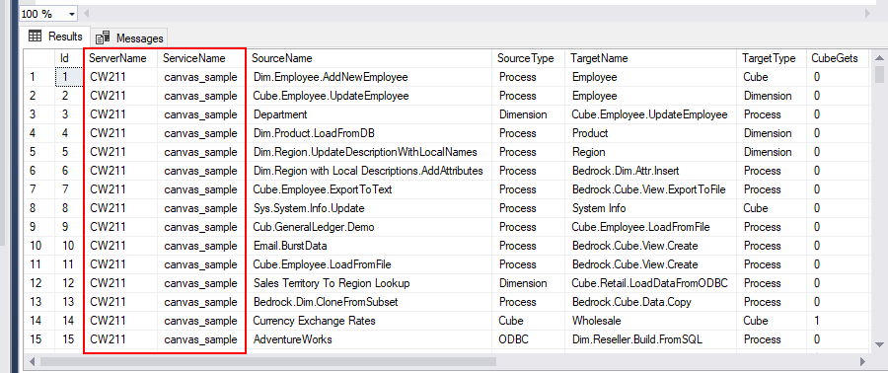
Task: Click the Id cell in row 1
Action: [69, 77]
